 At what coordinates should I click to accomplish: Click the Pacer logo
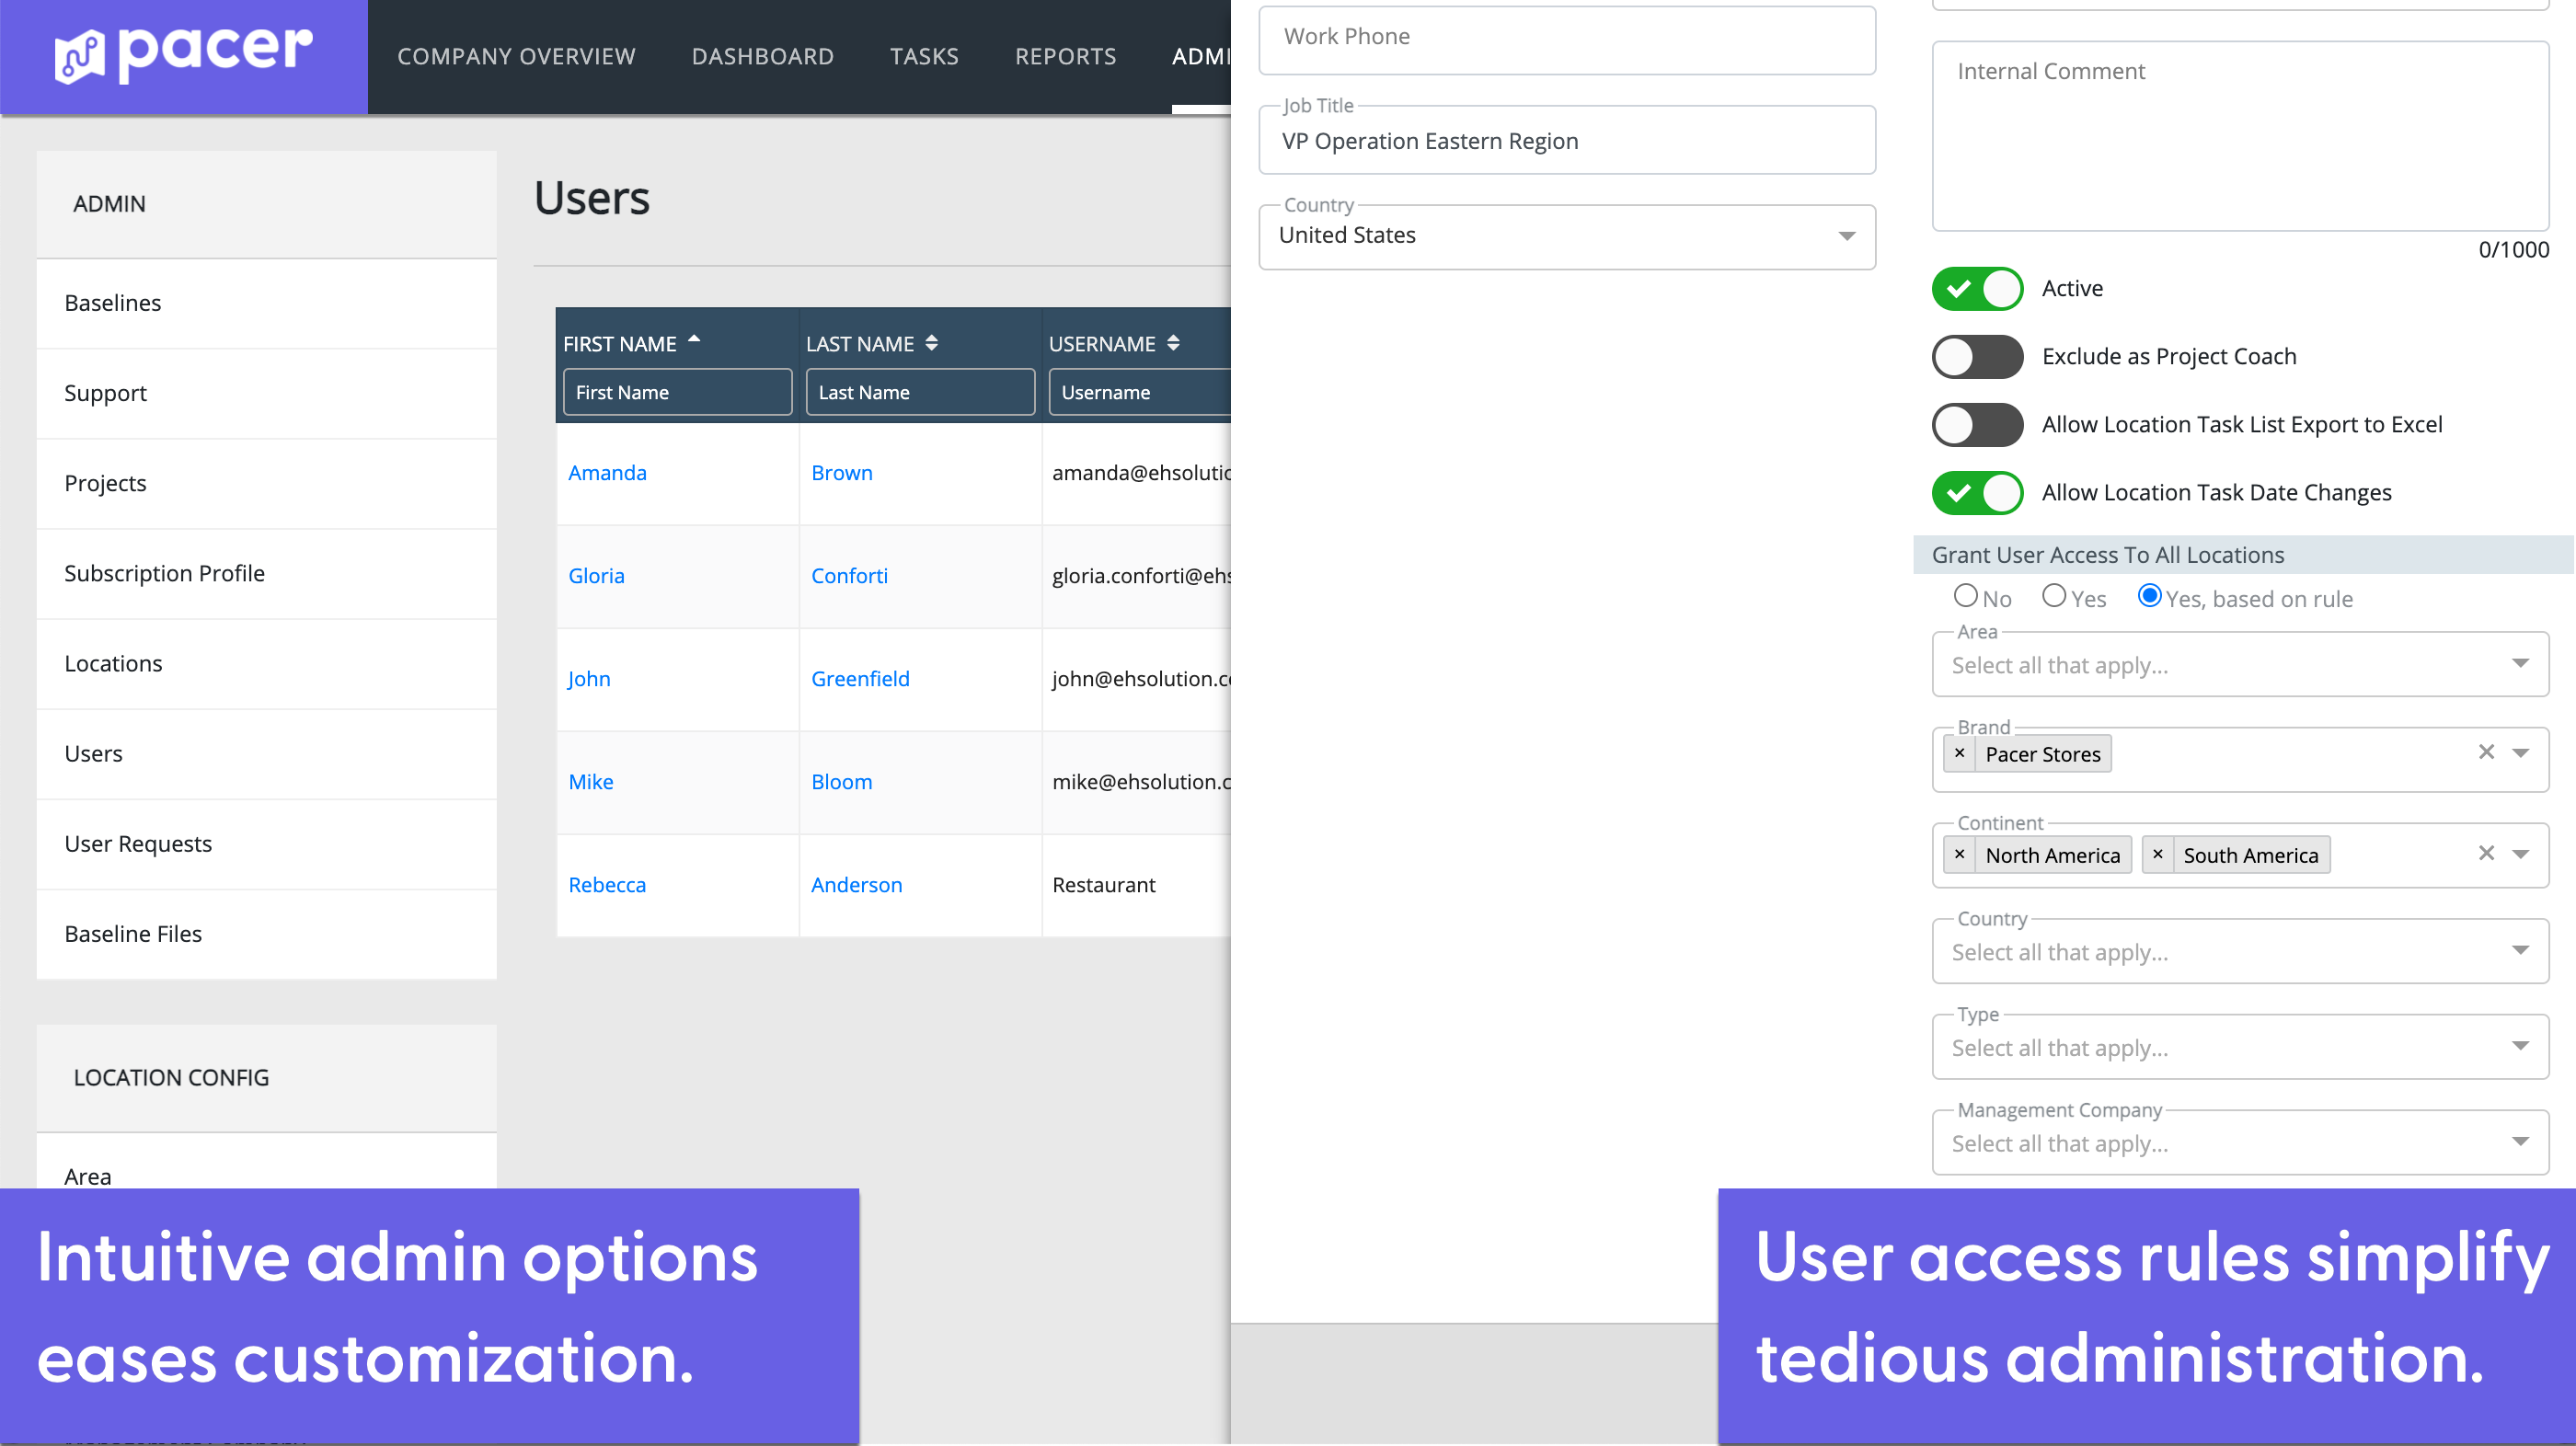point(183,55)
